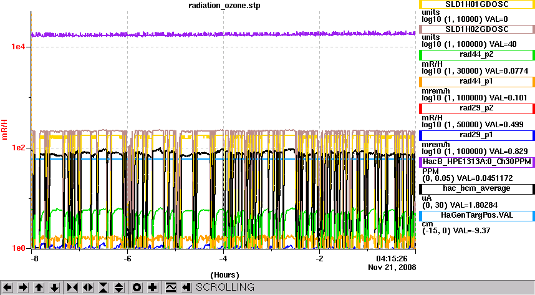Click the radiation_ozone.stp graph title
This screenshot has height=295, width=535.
[224, 6]
